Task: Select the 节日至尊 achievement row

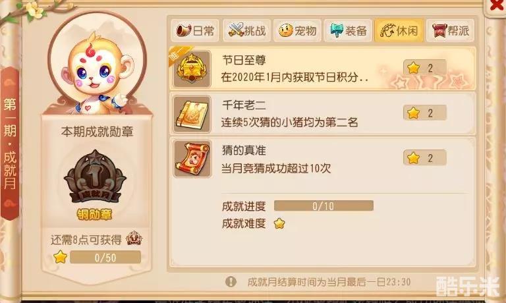Action: (322, 69)
